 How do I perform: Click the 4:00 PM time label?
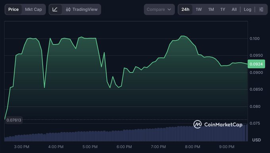56,147
